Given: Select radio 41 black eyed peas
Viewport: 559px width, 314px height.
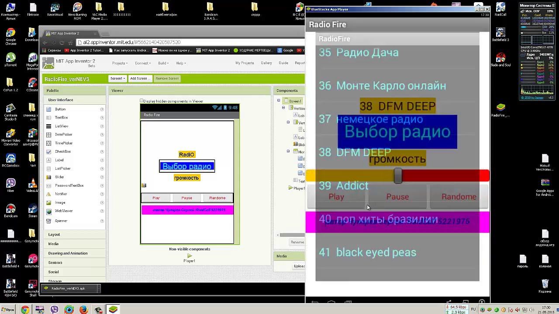Looking at the screenshot, I should click(x=397, y=253).
